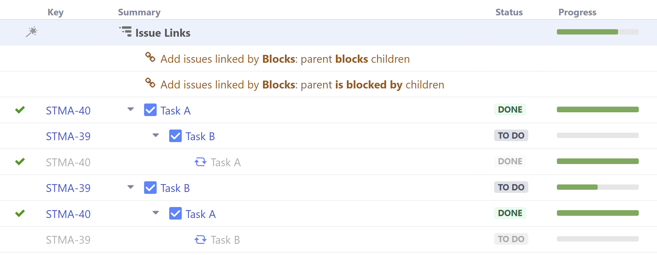Click the magic wand automation icon
Viewport: 657px width, 255px height.
(x=31, y=32)
